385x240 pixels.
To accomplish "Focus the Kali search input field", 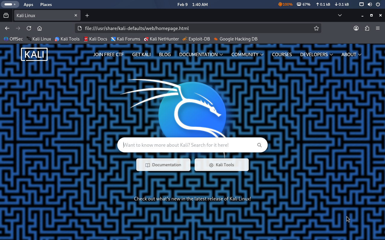I will point(186,145).
